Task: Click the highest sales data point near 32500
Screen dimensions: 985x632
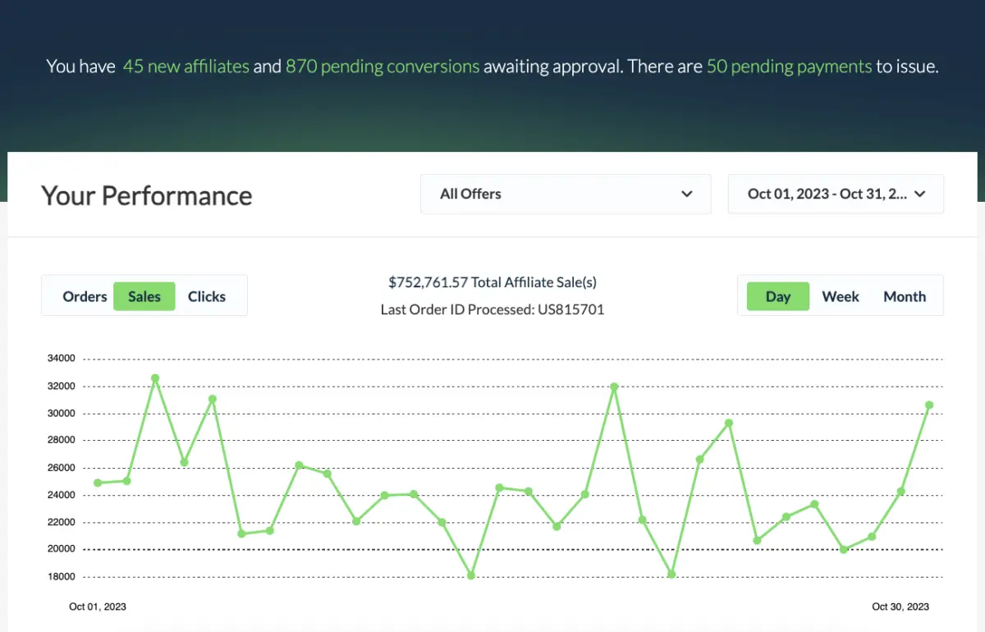Action: click(153, 378)
